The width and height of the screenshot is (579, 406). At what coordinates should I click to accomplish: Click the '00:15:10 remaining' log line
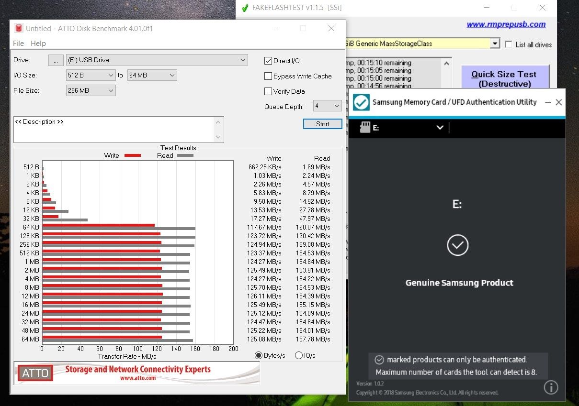coord(378,63)
